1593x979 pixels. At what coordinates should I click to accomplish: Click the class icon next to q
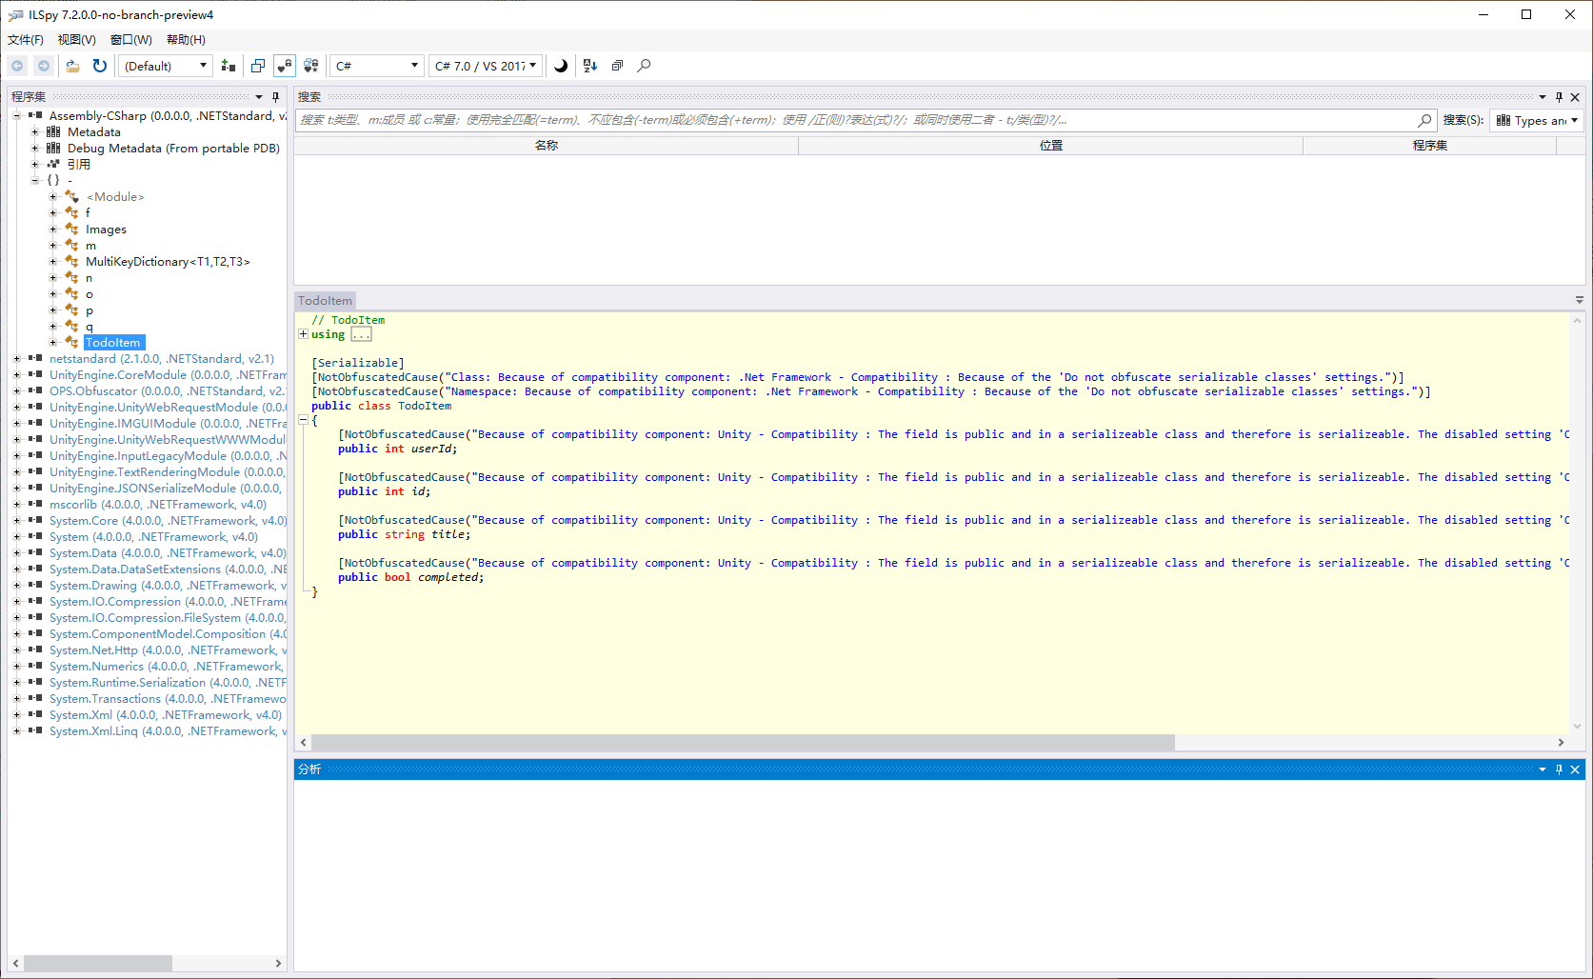pos(72,327)
